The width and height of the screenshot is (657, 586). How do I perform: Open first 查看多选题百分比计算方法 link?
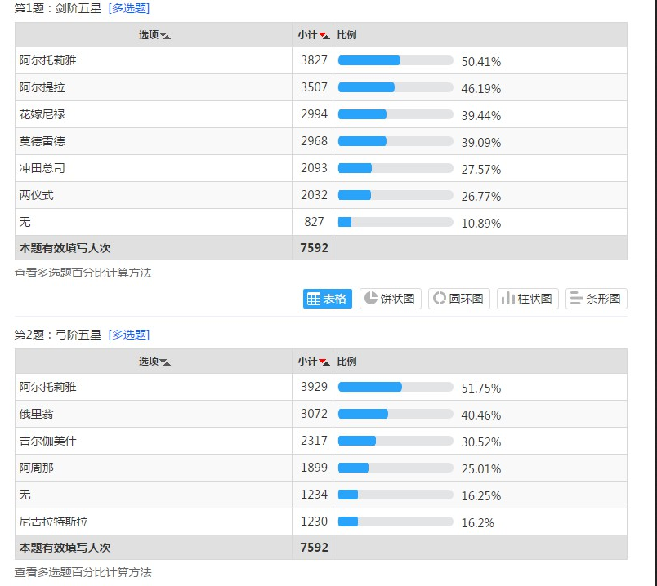click(83, 273)
